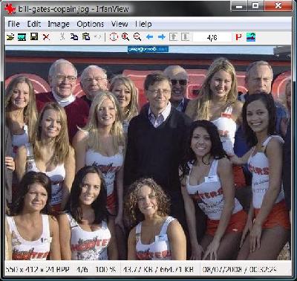Click the Copy toolbar icon
Viewport: 297px width, 281px height.
click(x=74, y=36)
